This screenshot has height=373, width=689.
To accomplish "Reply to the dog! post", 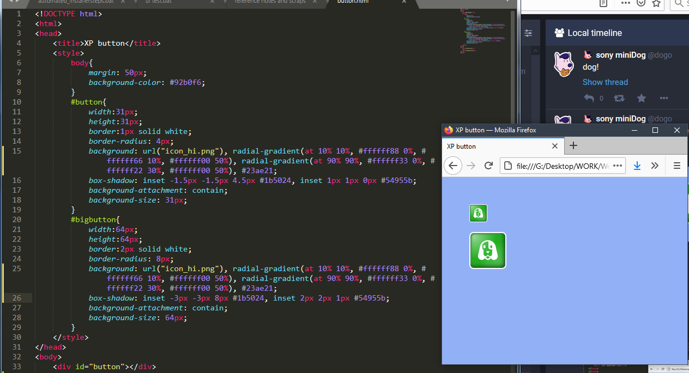I will (x=589, y=98).
